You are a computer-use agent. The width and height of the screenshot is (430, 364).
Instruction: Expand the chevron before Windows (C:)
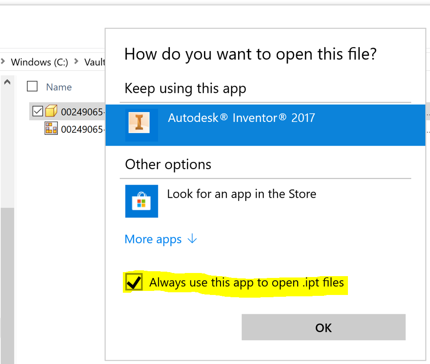(3, 62)
